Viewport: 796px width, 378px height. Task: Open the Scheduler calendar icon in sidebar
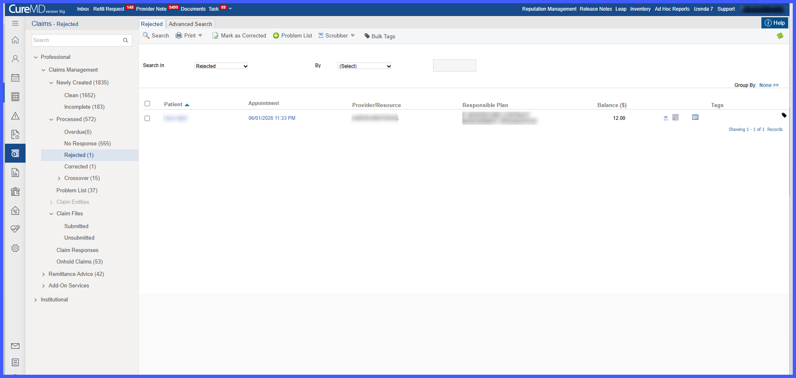pyautogui.click(x=15, y=78)
